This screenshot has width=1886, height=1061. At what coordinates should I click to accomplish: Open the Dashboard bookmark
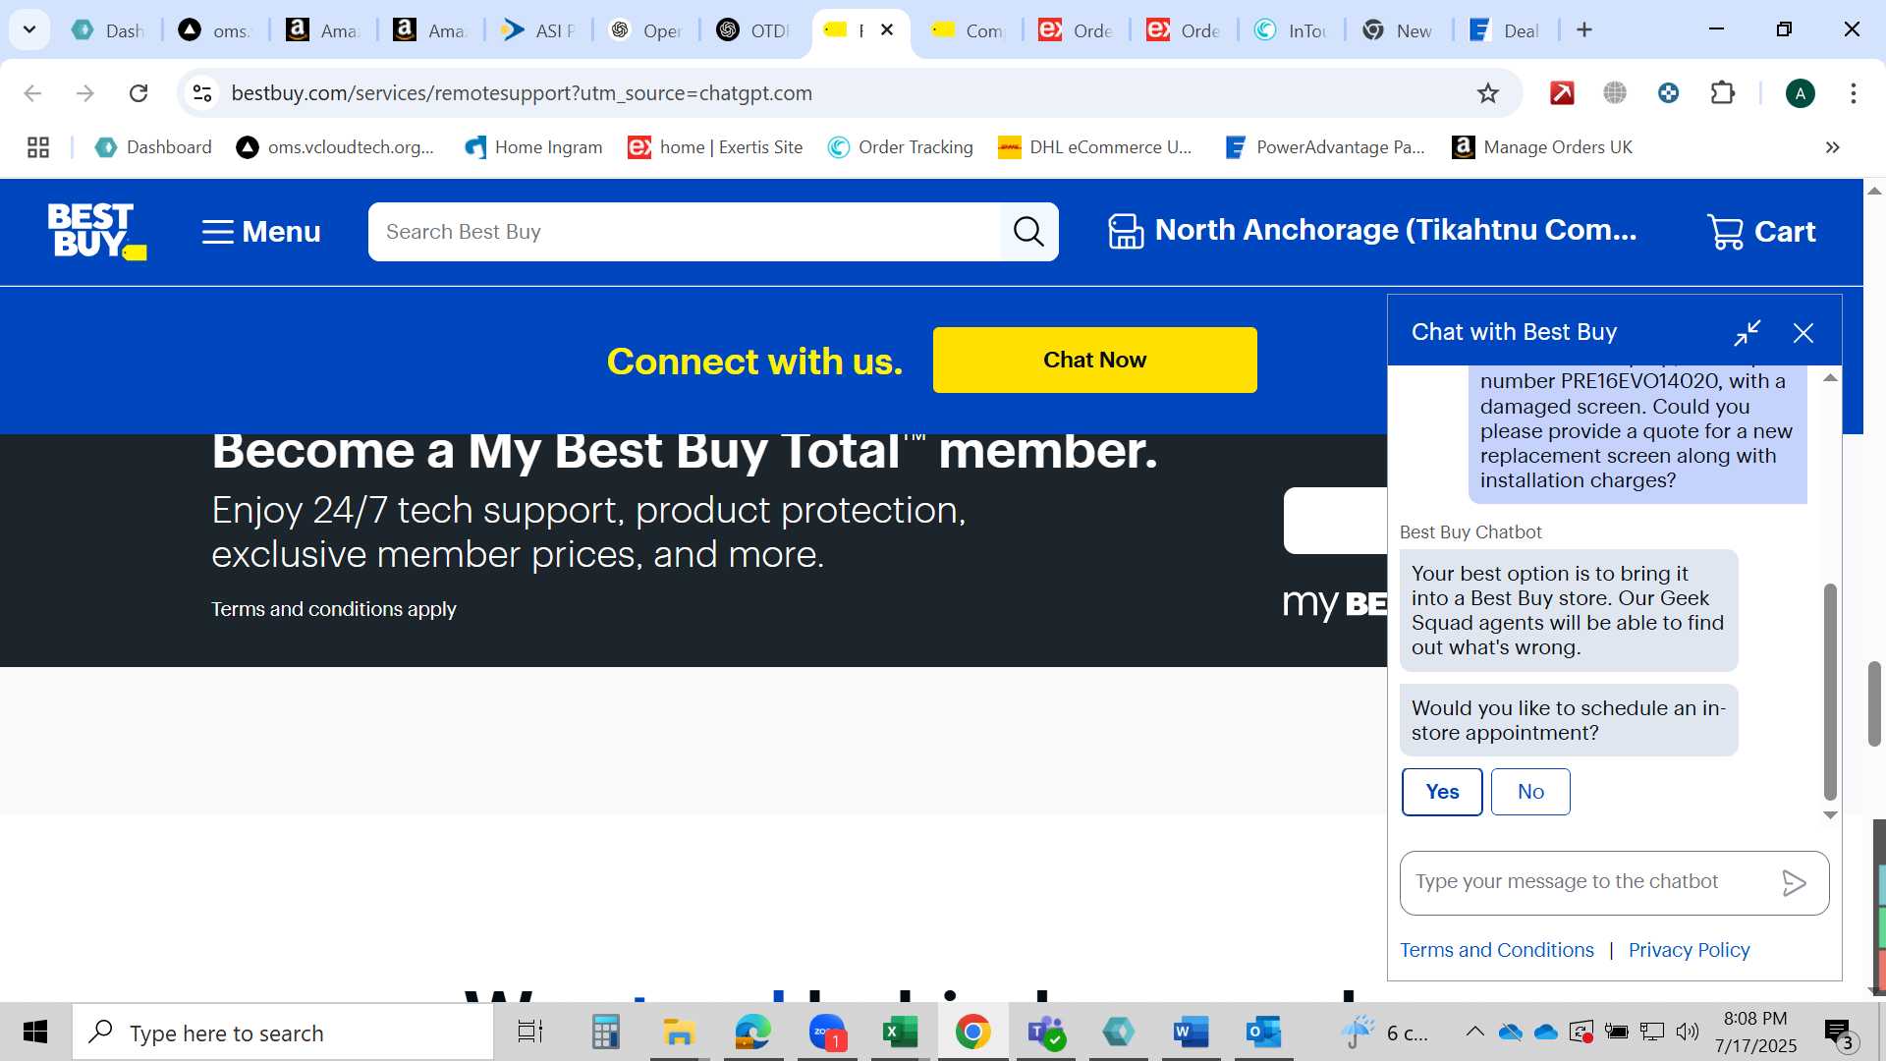pos(153,147)
